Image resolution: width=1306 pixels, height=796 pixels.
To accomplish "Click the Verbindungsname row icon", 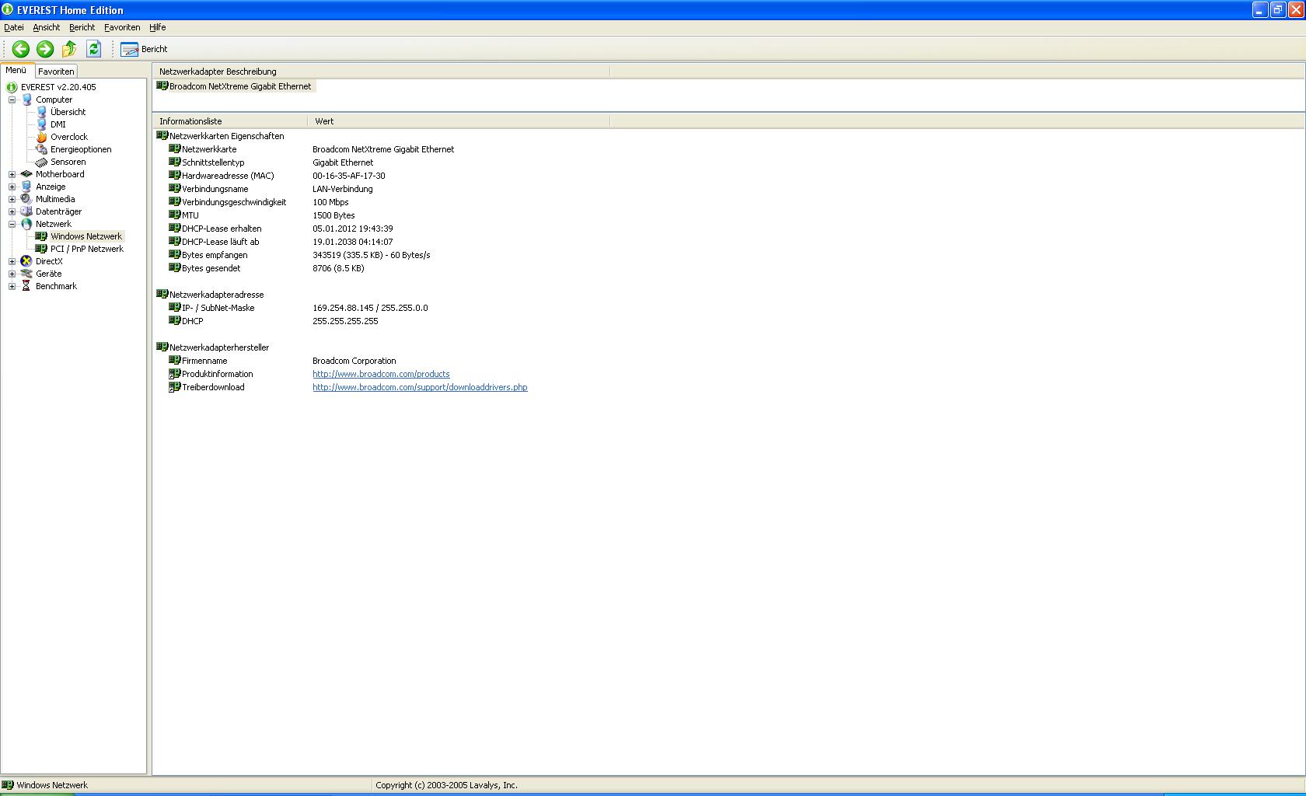I will [174, 188].
